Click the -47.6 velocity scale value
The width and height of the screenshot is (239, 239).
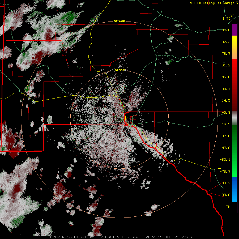225,148
